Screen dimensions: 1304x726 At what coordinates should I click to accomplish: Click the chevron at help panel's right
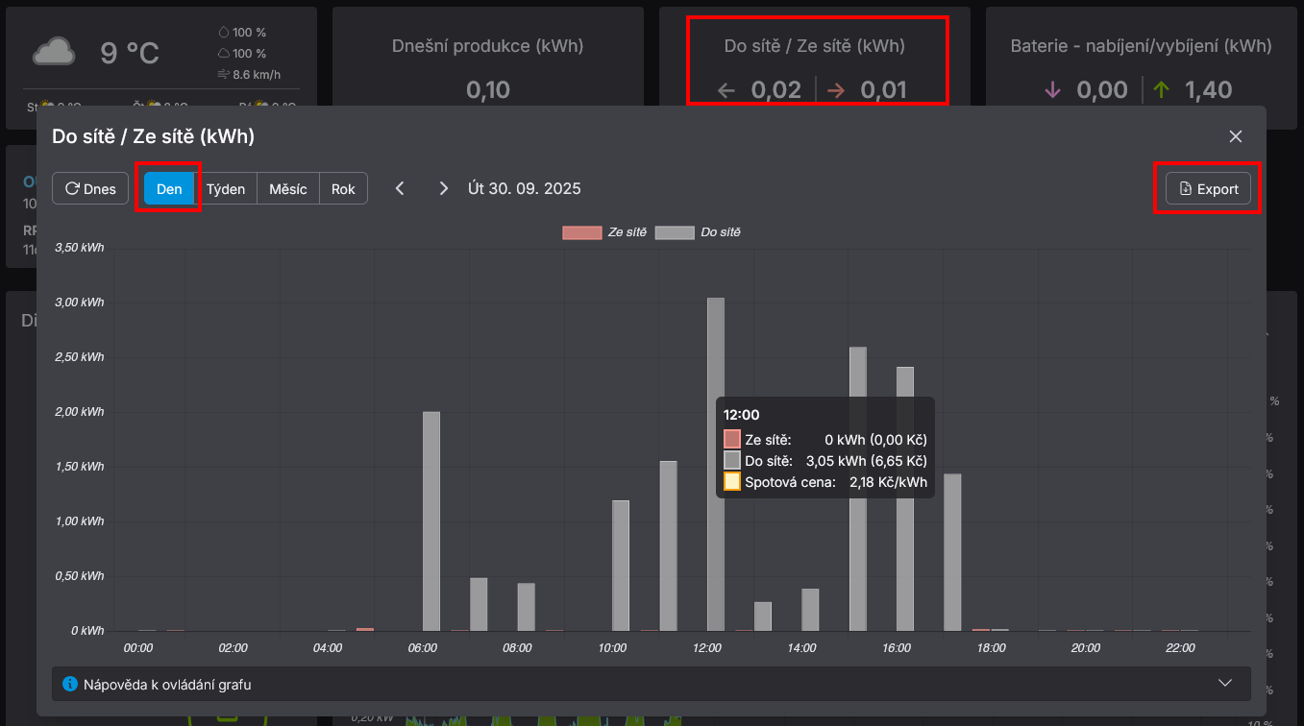point(1224,683)
